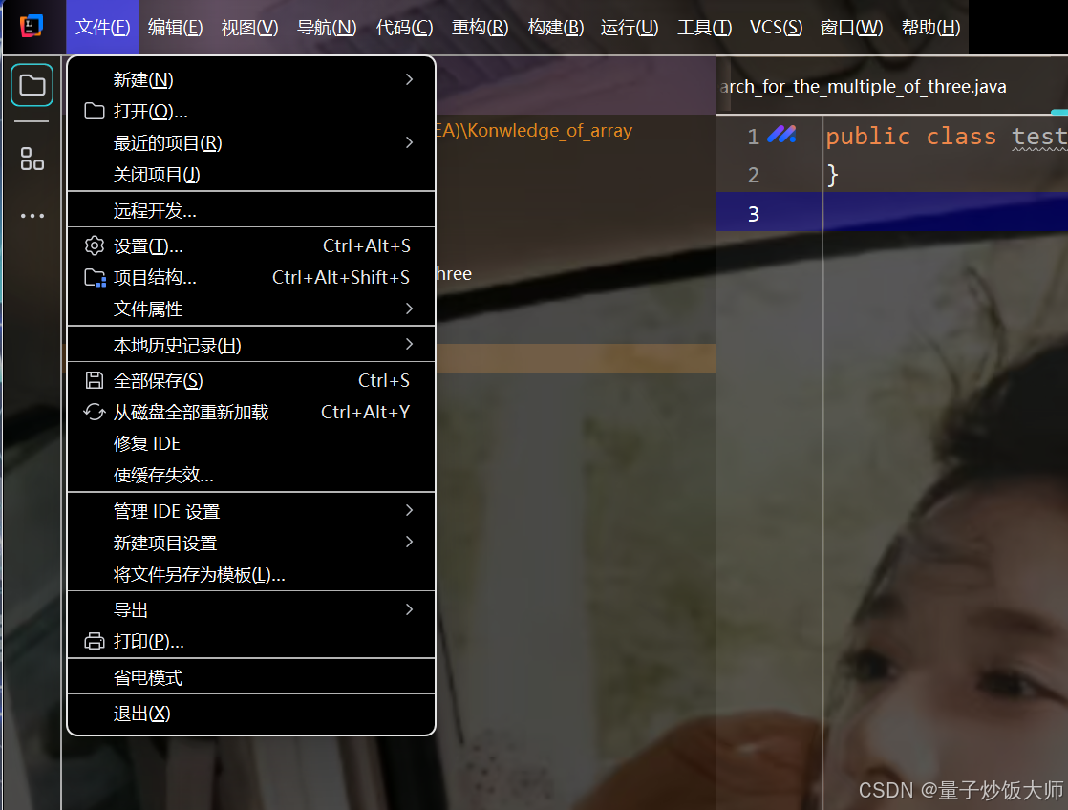Open the 代码(C) menu
The height and width of the screenshot is (810, 1068).
405,28
